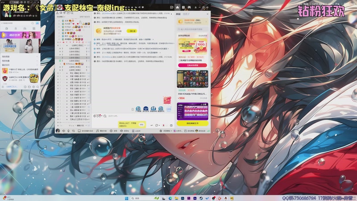Open File Explorer from the taskbar

176,198
